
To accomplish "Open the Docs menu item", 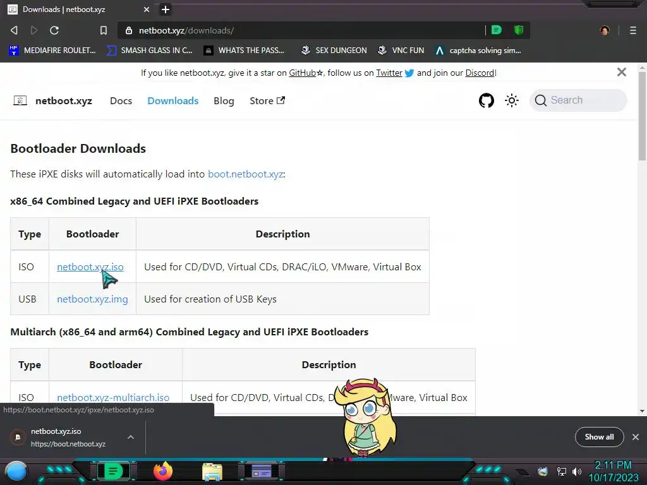I will pos(121,100).
